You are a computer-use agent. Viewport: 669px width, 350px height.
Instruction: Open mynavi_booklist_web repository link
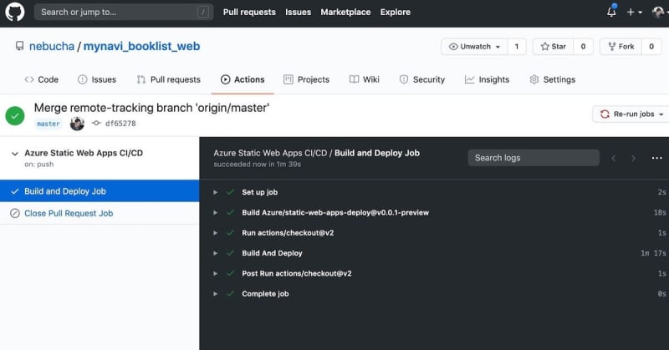(x=141, y=46)
